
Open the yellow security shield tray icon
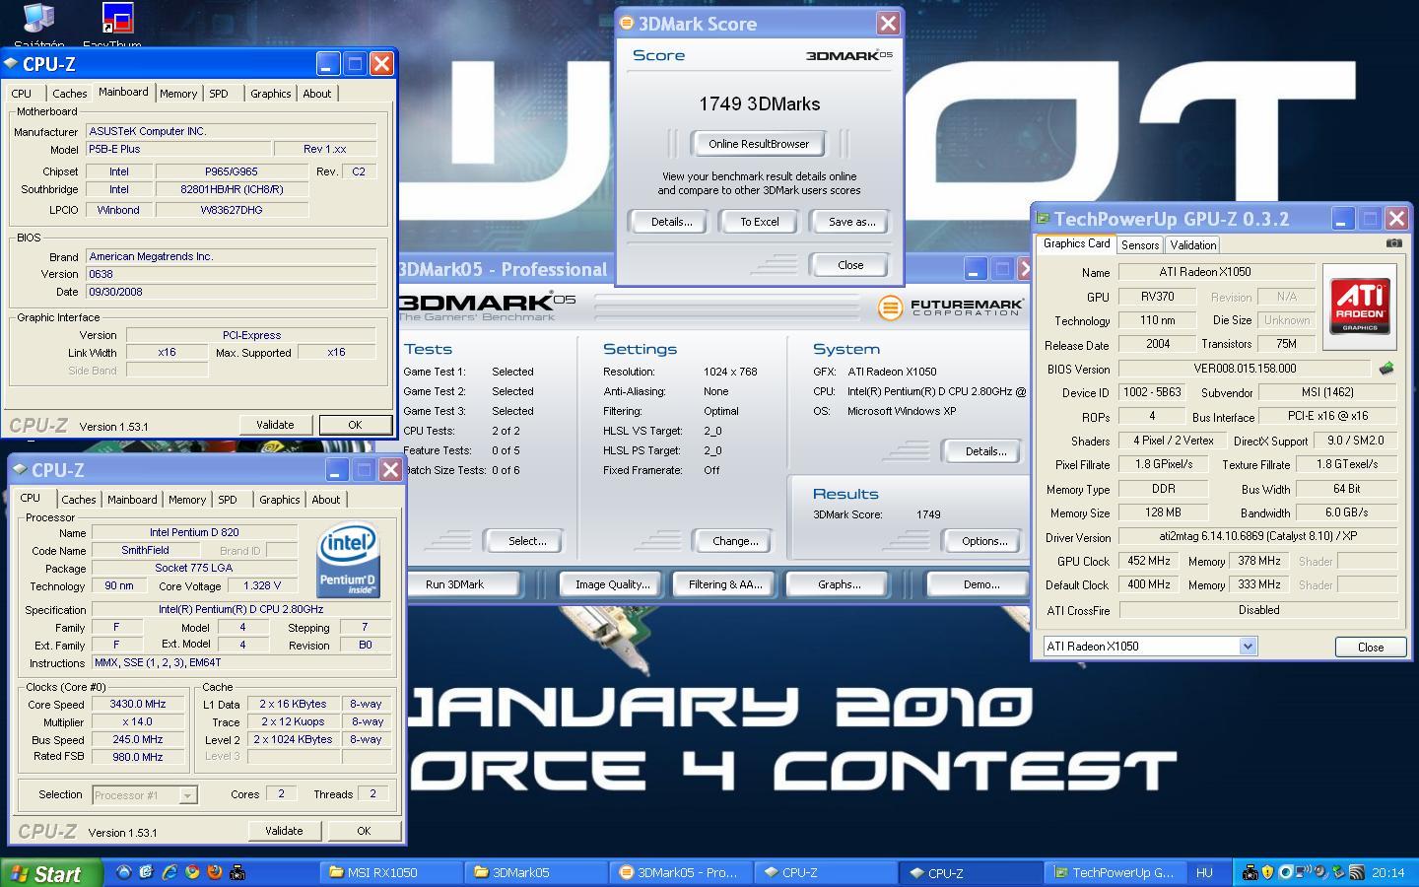(1267, 872)
